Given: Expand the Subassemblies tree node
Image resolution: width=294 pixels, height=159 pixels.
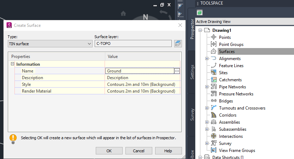Looking at the screenshot, I should click(x=207, y=129).
